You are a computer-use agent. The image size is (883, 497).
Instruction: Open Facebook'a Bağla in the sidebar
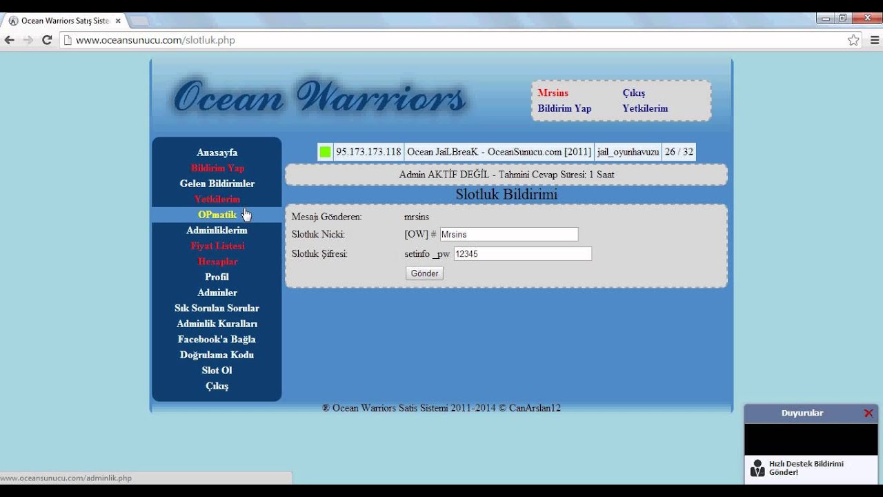tap(217, 339)
